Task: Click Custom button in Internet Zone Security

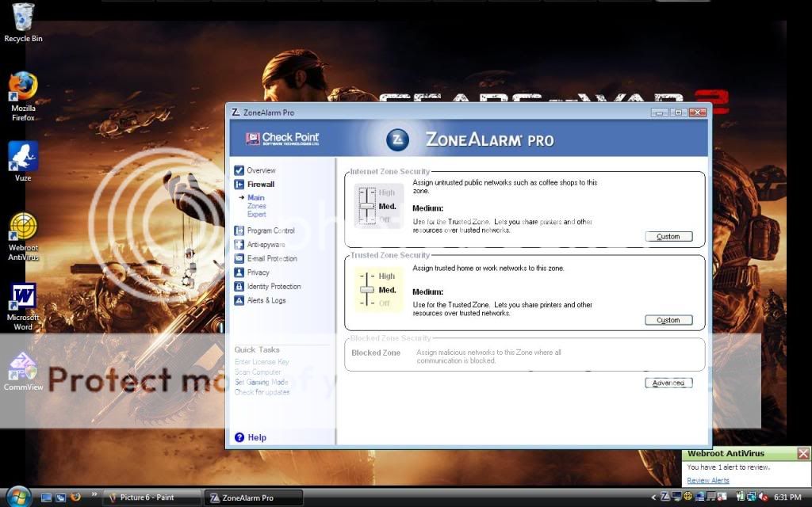Action: tap(668, 236)
